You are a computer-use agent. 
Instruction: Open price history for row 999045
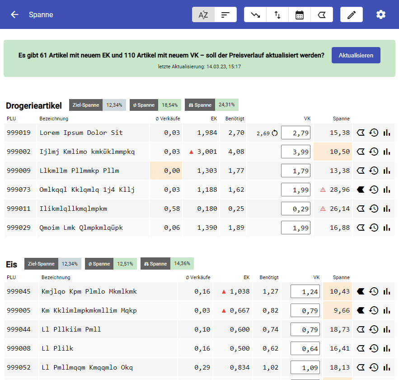(374, 291)
